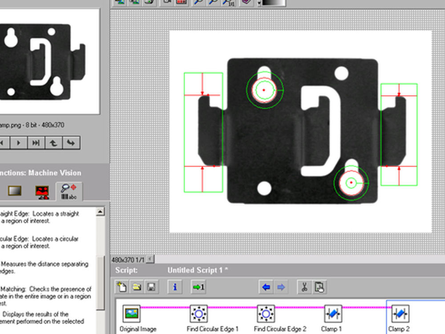The height and width of the screenshot is (334, 445).
Task: Step back with the blue left arrow
Action: 266,287
